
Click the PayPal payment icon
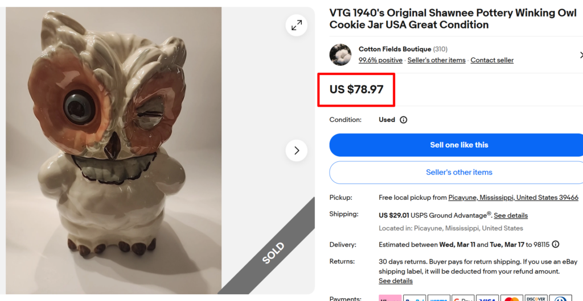pyautogui.click(x=414, y=298)
